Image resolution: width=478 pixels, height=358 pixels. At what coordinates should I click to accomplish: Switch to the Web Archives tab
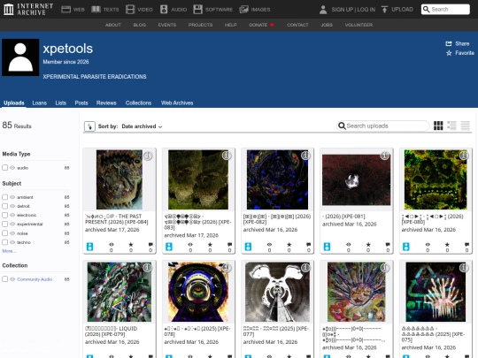coord(177,103)
